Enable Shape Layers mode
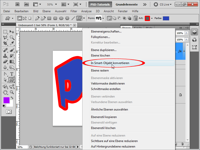 20,18
